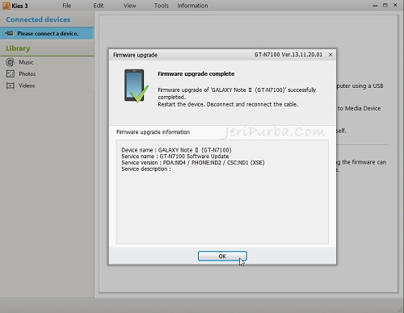Image resolution: width=404 pixels, height=313 pixels.
Task: Open the Information menu
Action: (192, 6)
